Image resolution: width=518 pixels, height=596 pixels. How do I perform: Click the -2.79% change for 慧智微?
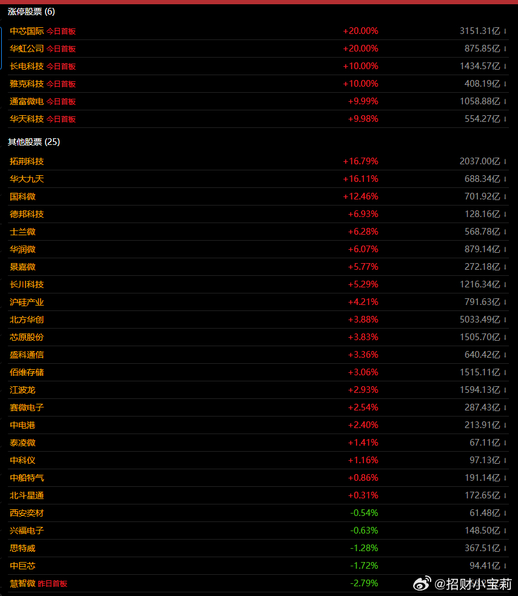click(364, 583)
